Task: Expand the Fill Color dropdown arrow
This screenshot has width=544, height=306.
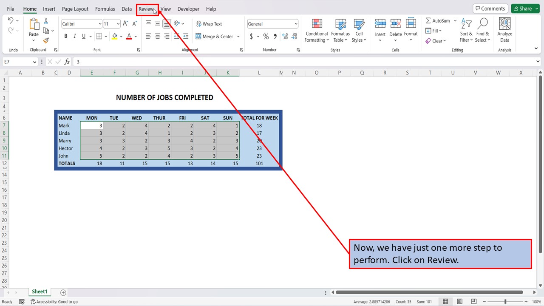Action: (x=122, y=37)
